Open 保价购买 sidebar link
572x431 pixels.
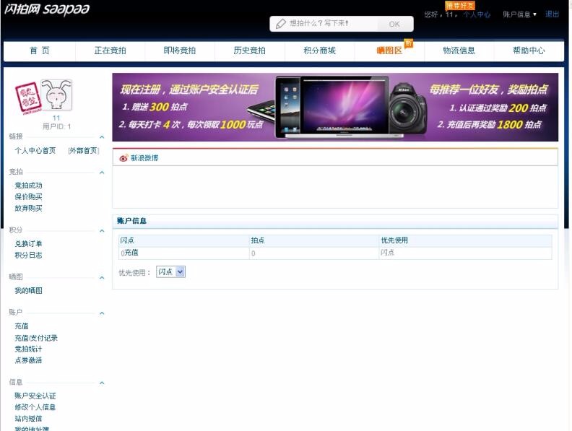(28, 197)
